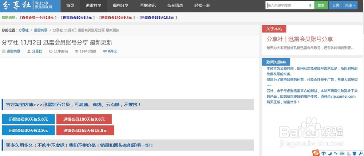This screenshot has height=156, width=364.
Task: Click the 迅雷共享 category link under title
Action: 13,51
